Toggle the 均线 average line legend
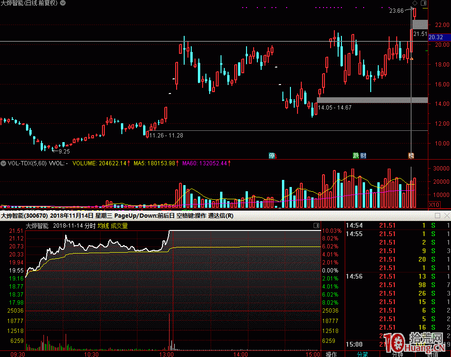Viewport: 451px width, 357px height. 103,226
